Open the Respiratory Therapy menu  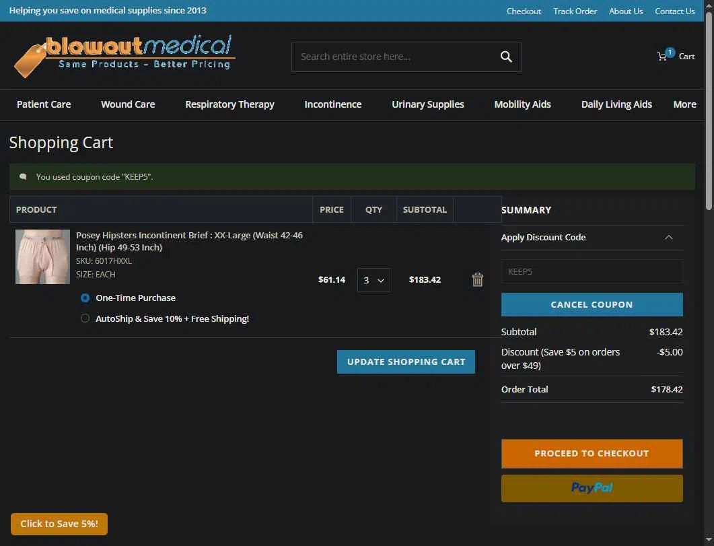pos(229,104)
